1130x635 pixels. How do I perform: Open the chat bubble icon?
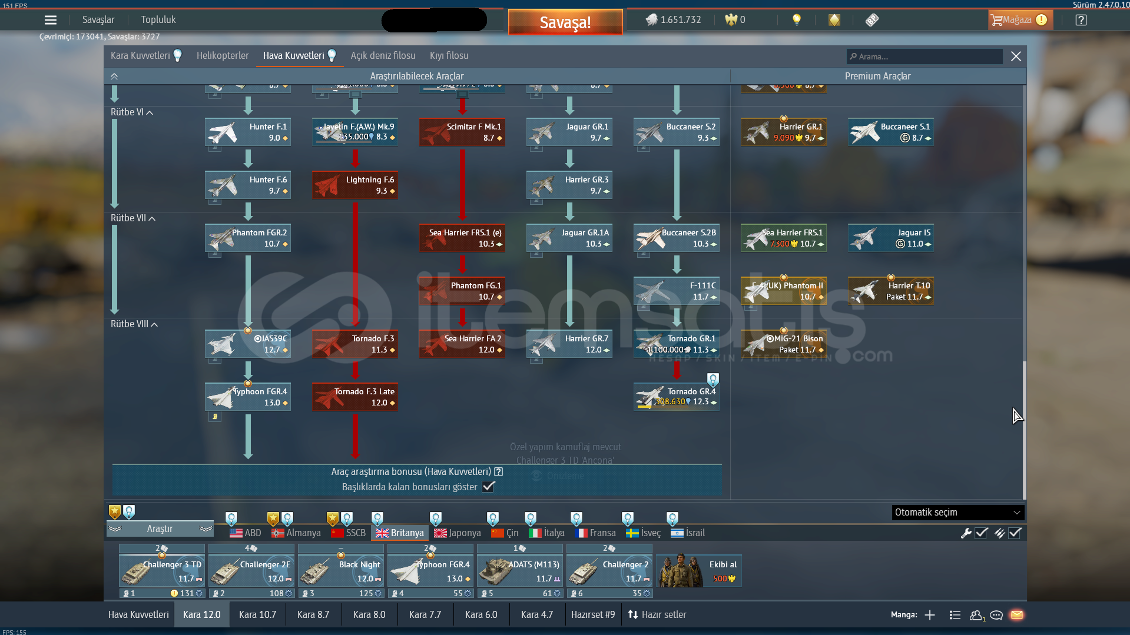click(x=996, y=615)
